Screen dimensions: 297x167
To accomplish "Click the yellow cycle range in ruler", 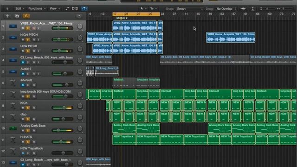I will (x=136, y=14).
